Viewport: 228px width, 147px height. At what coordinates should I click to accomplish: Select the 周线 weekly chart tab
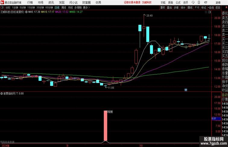tap(64, 8)
